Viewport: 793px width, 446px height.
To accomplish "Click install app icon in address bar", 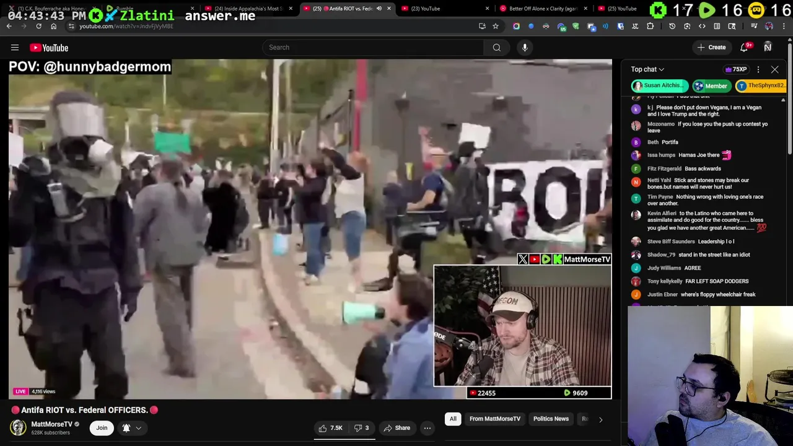I will point(482,27).
